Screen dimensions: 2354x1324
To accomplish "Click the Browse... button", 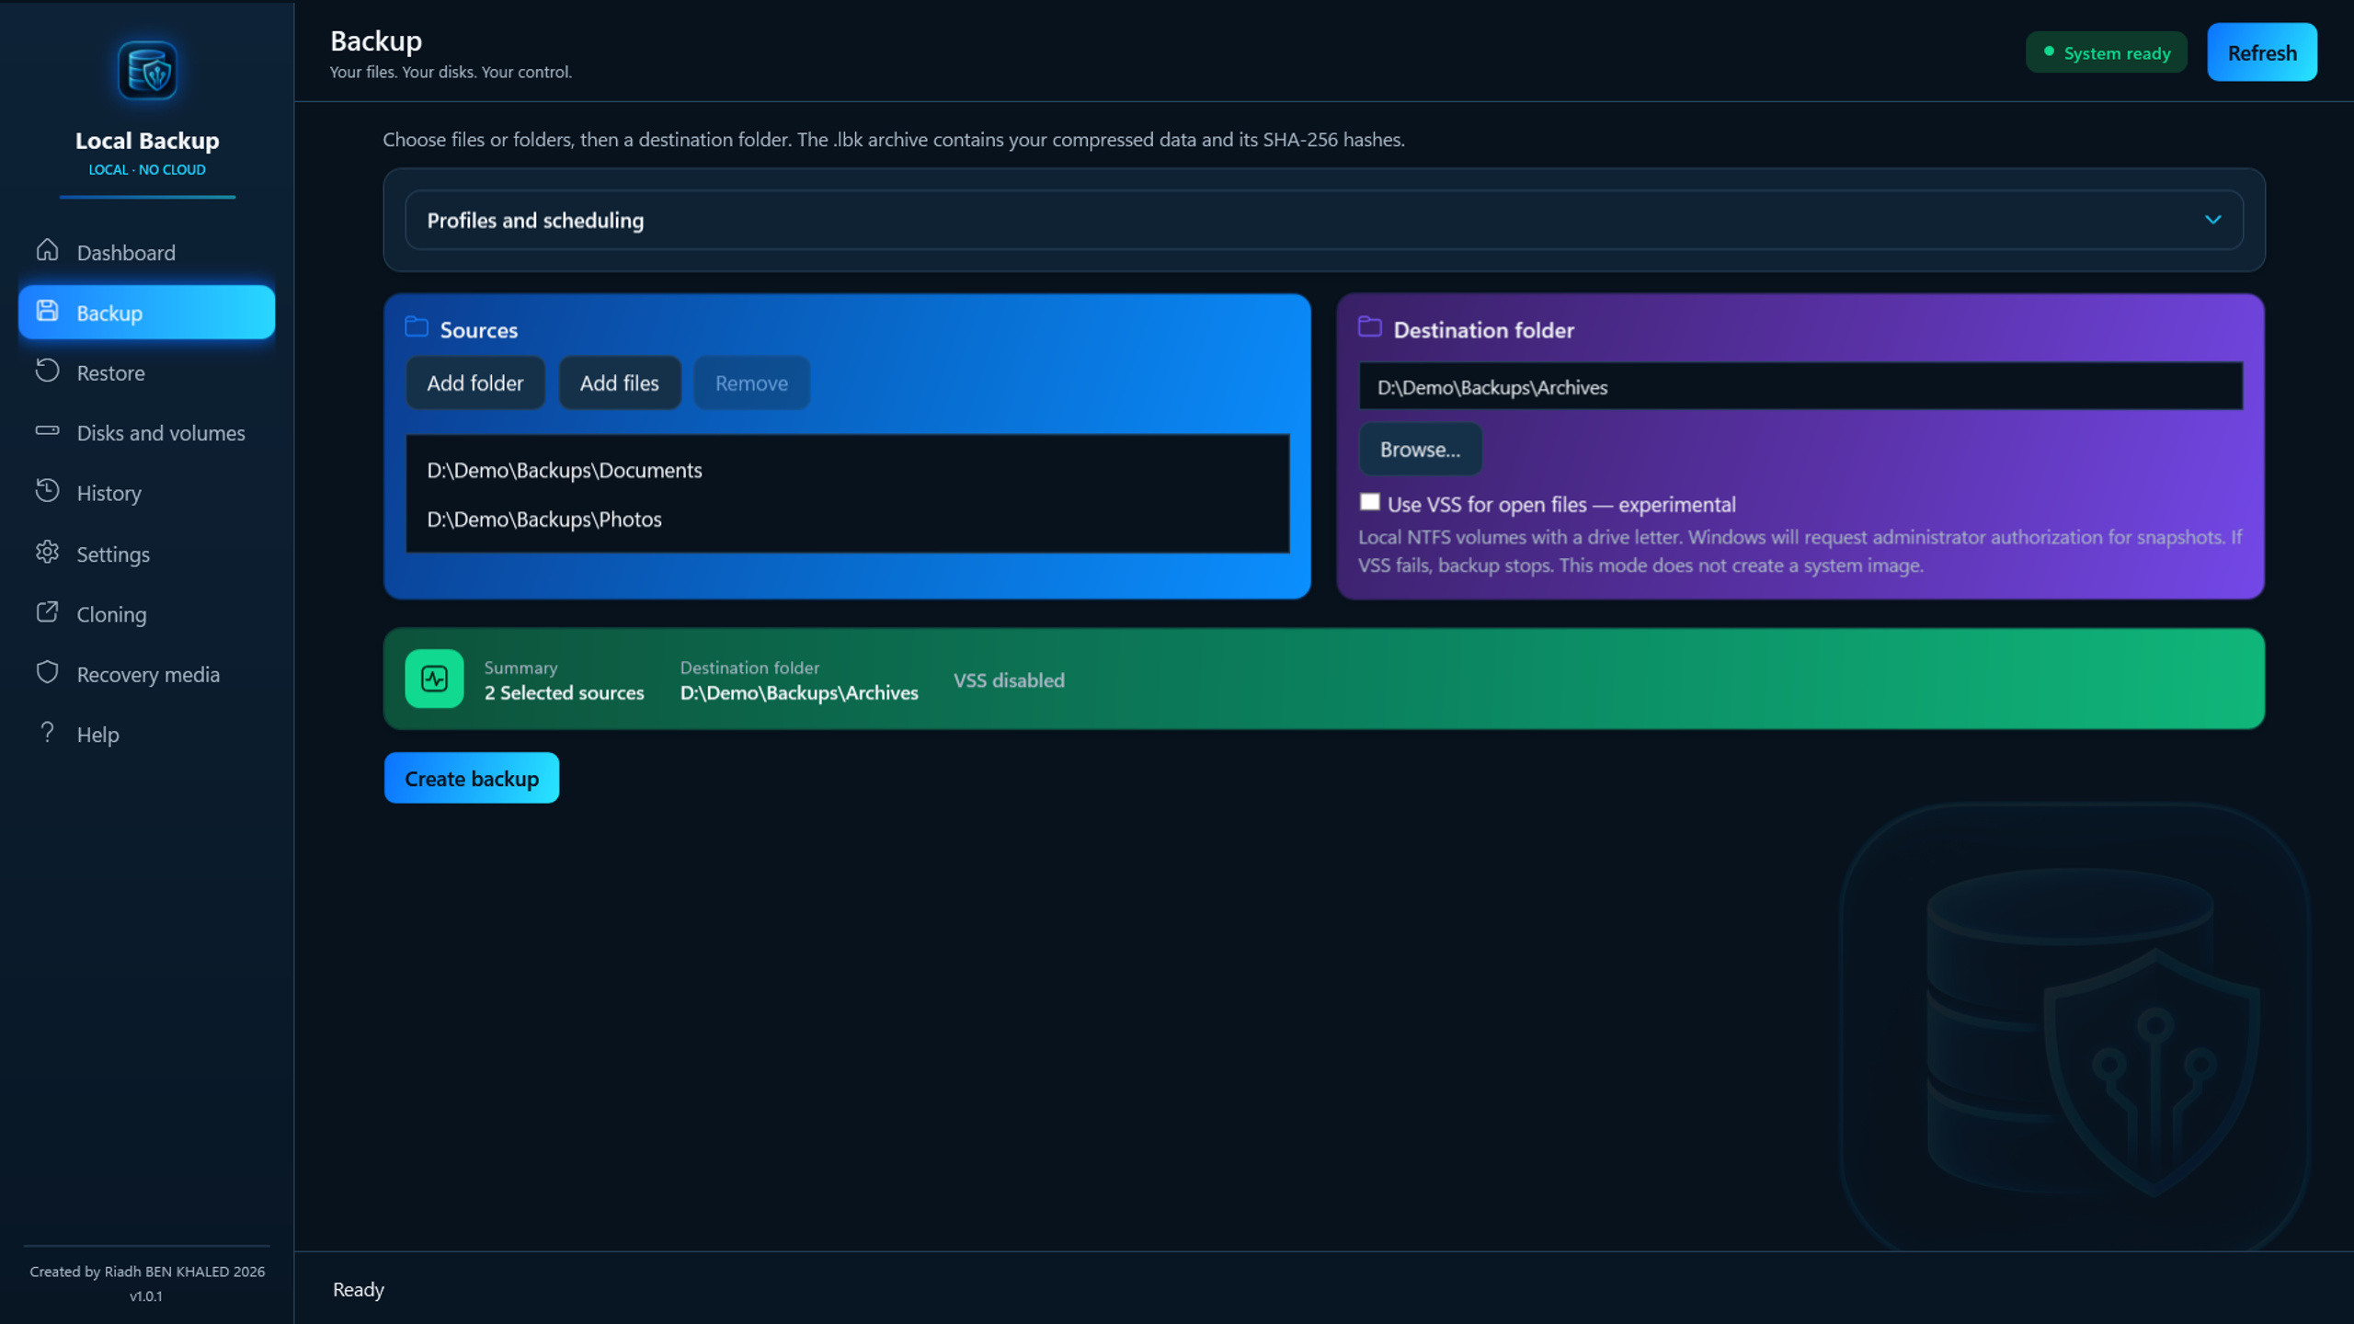I will pos(1420,449).
